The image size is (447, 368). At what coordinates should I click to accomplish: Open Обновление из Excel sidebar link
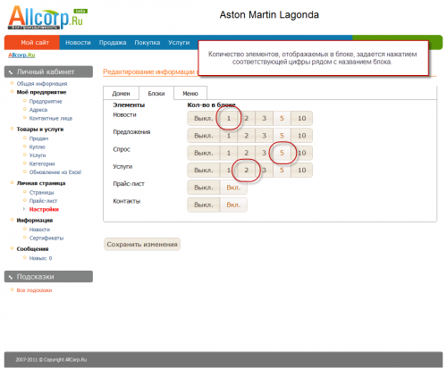point(55,172)
